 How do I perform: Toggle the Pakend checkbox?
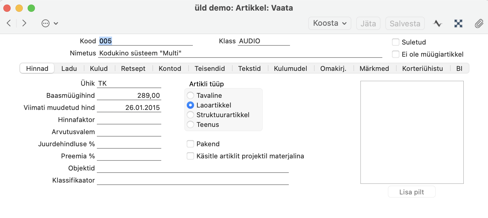pos(190,144)
